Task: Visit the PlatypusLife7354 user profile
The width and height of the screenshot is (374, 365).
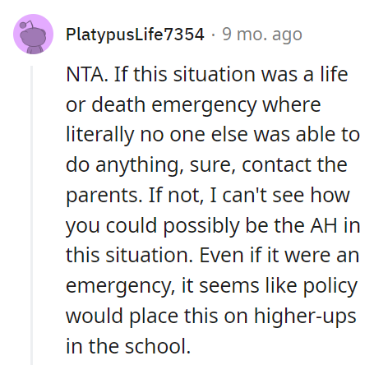Action: [x=135, y=35]
